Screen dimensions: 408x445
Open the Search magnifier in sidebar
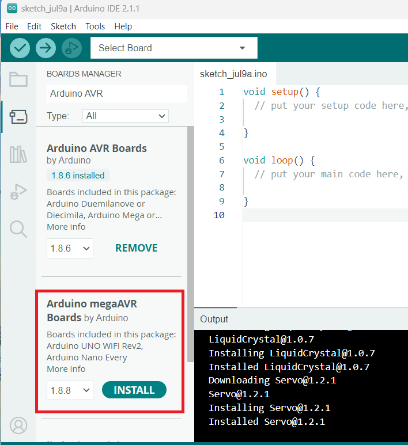(18, 229)
